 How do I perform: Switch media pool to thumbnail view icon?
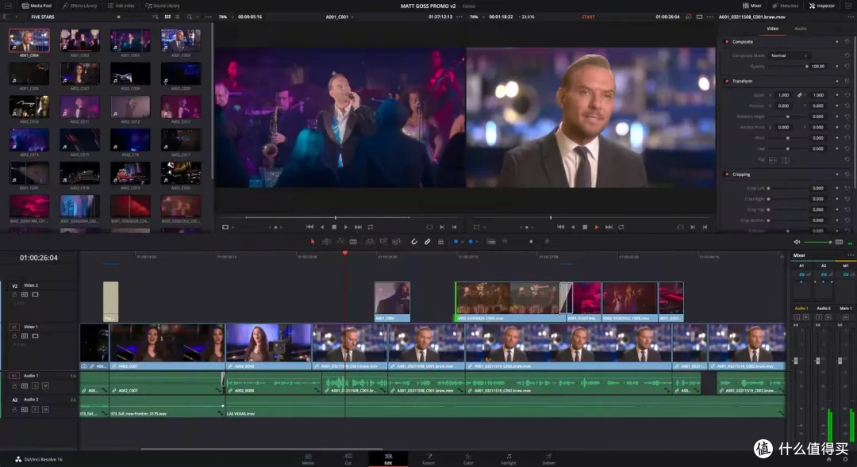(x=167, y=17)
